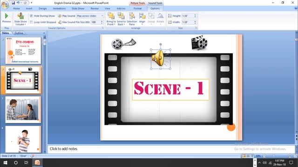Switch to the Insert tab
The width and height of the screenshot is (298, 167).
tap(29, 8)
